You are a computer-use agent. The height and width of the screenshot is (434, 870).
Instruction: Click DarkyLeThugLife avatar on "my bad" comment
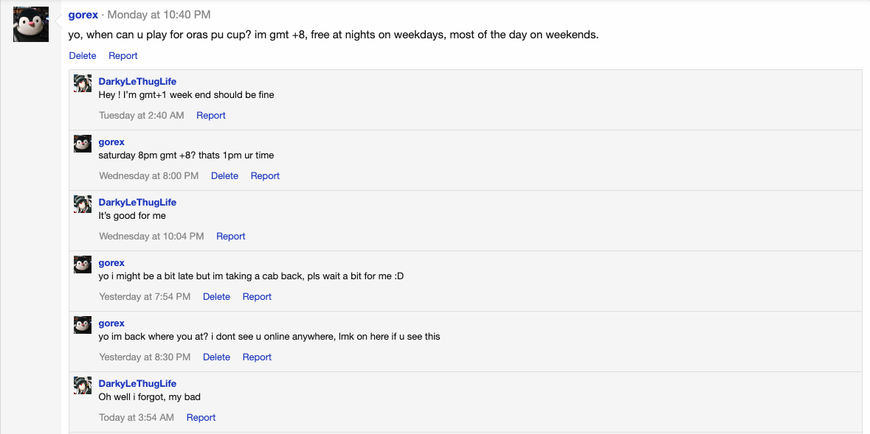[x=83, y=385]
